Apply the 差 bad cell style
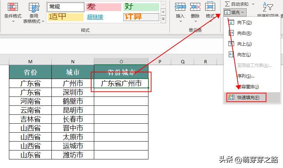Image resolution: width=283 pixels, height=168 pixels. (103, 7)
